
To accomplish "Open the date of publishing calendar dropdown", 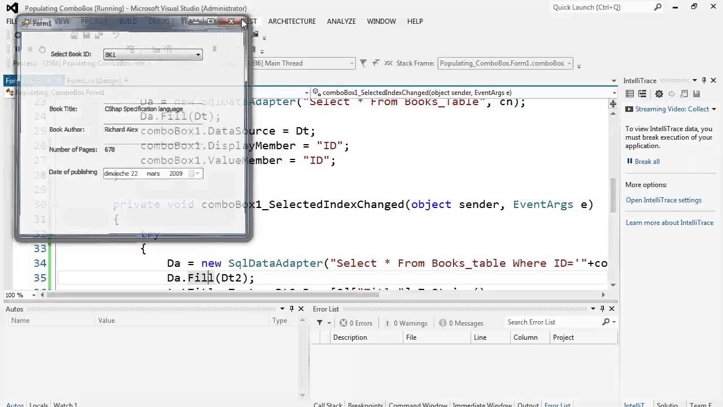I will click(194, 174).
